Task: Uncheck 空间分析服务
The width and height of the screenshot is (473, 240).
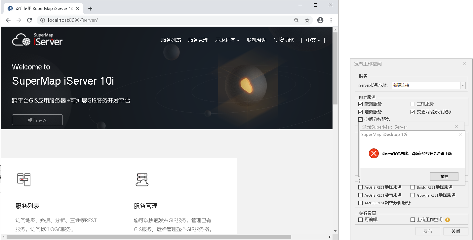Action: (x=361, y=119)
